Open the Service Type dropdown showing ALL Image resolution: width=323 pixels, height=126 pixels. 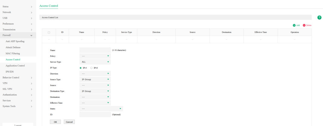pos(95,62)
